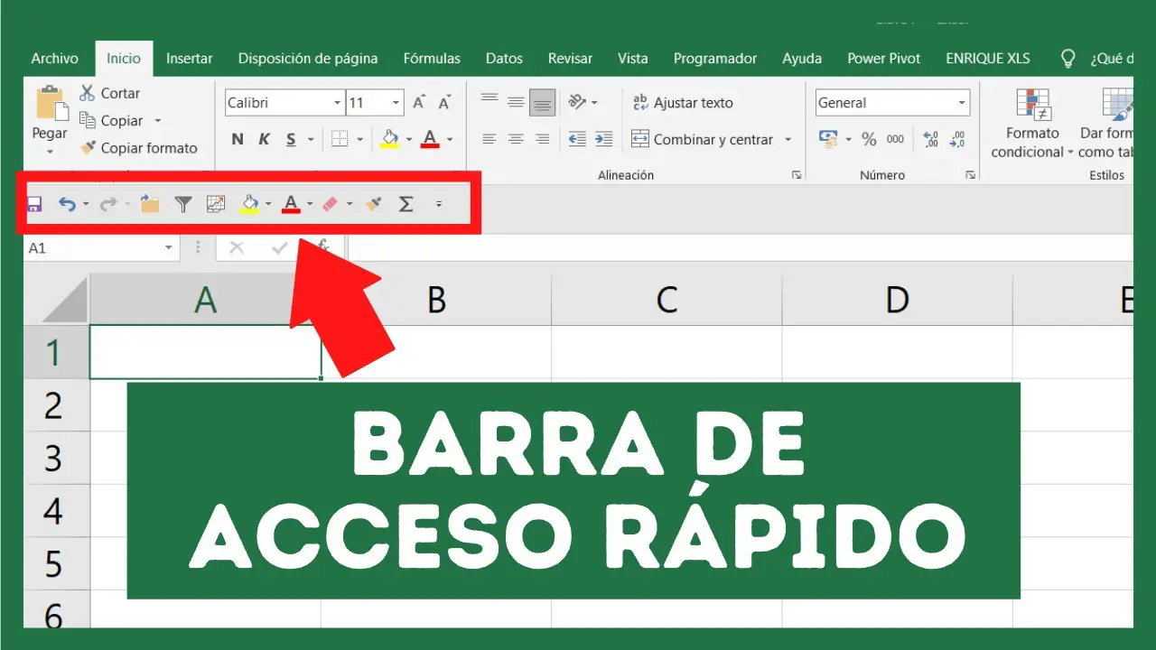Screen dimensions: 1156x650
Task: Switch to the Datos tab
Action: point(504,59)
